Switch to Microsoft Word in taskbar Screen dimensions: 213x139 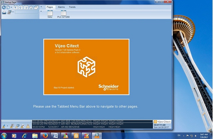point(55,136)
